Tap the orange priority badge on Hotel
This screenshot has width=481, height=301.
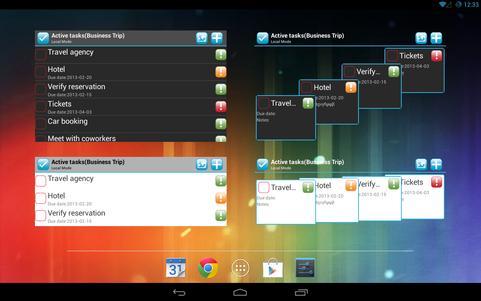coord(221,72)
